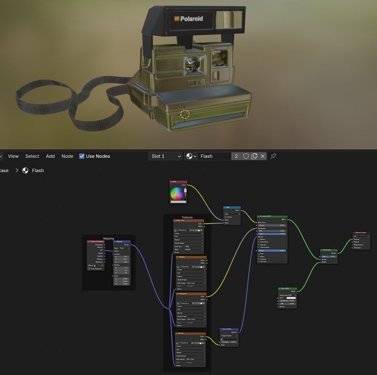Open the View menu in node editor

[13, 156]
